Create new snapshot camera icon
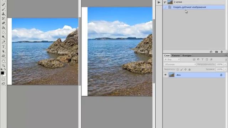The height and width of the screenshot is (128, 228). (x=217, y=52)
